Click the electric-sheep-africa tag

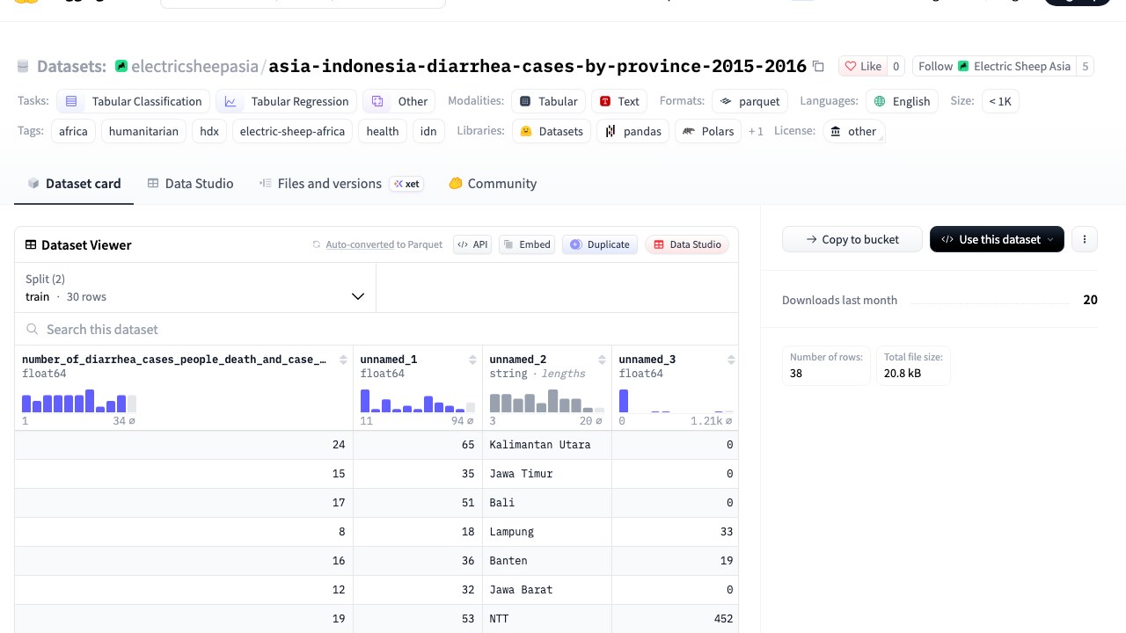[x=291, y=131]
